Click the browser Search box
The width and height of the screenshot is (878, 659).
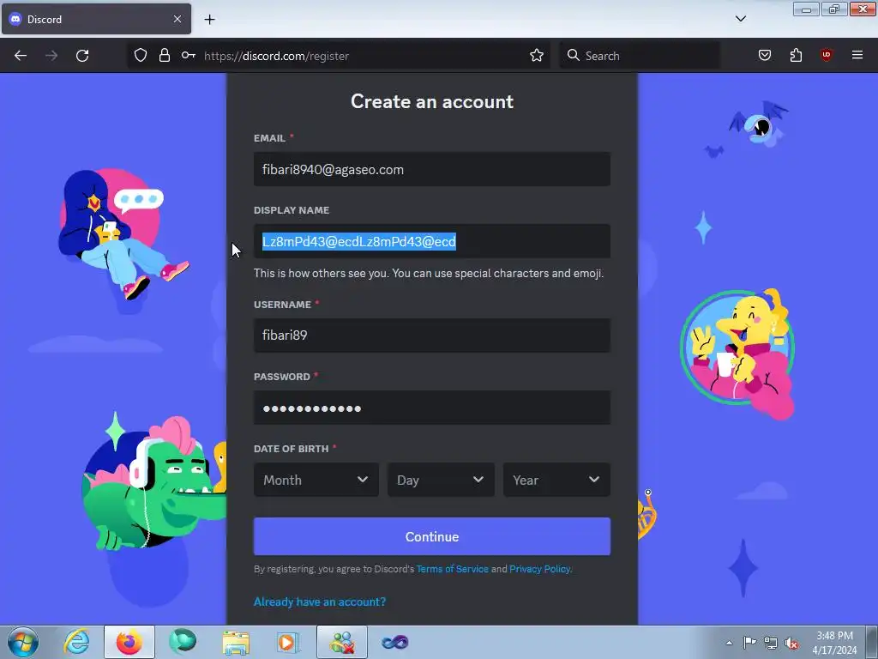coord(639,56)
